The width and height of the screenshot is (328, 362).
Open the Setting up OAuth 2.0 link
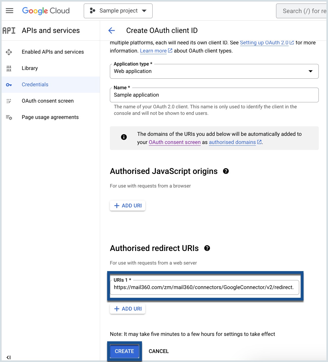point(264,42)
